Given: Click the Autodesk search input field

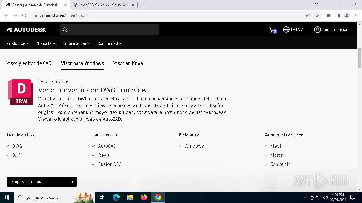Looking at the screenshot, I should click(x=109, y=30).
